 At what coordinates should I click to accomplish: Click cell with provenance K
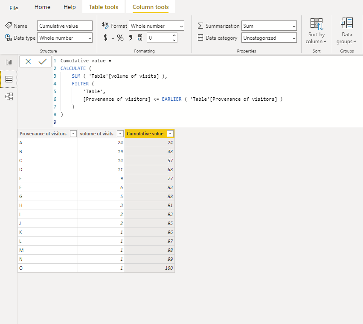click(x=48, y=232)
